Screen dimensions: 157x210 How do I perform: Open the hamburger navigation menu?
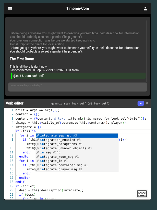(x=10, y=8)
